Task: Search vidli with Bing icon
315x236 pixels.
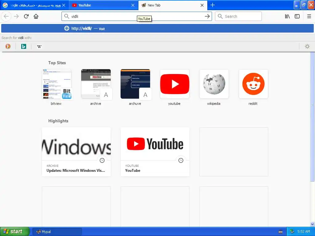Action: pos(23,46)
